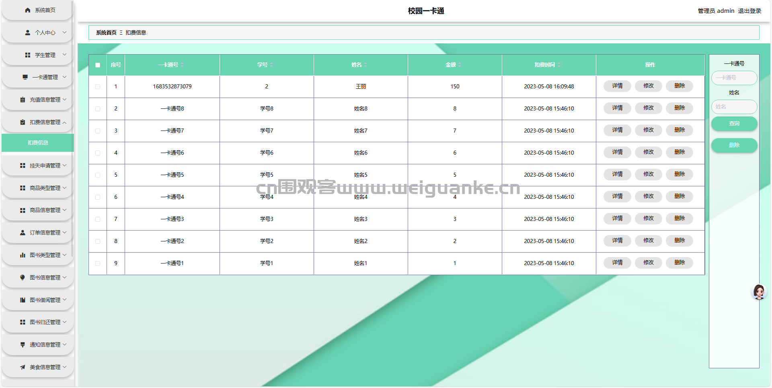Focus the 一卡通号 search input
The height and width of the screenshot is (388, 772).
point(734,78)
